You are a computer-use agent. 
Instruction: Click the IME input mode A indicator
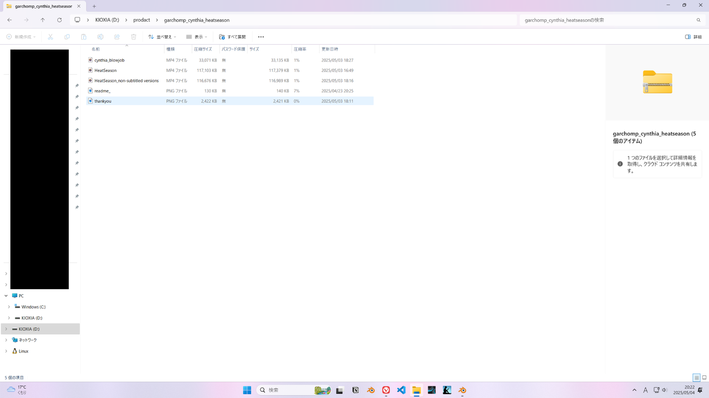pos(646,390)
